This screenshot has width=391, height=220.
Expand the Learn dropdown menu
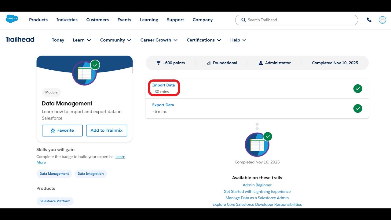[x=82, y=40]
